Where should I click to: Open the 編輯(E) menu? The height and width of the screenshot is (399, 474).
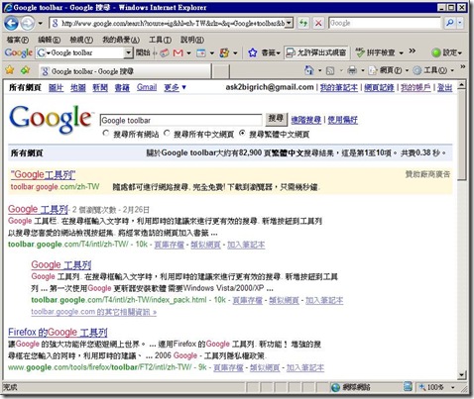click(50, 40)
